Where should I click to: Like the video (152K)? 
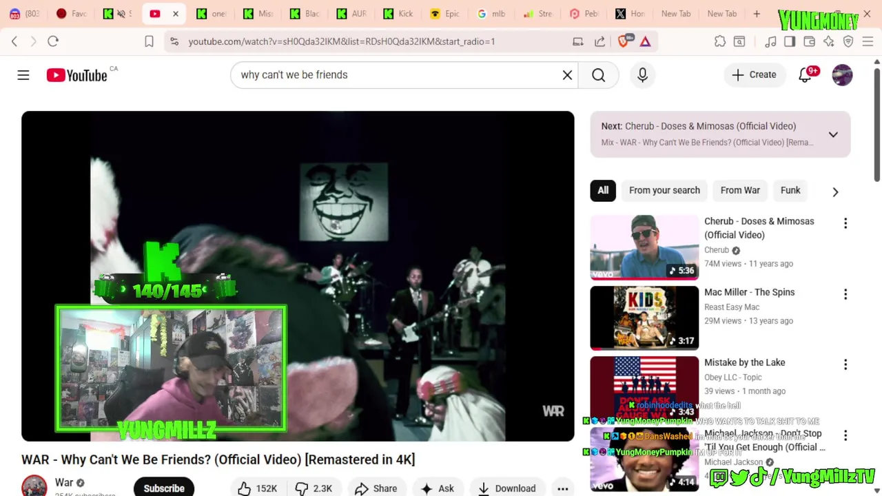point(258,488)
